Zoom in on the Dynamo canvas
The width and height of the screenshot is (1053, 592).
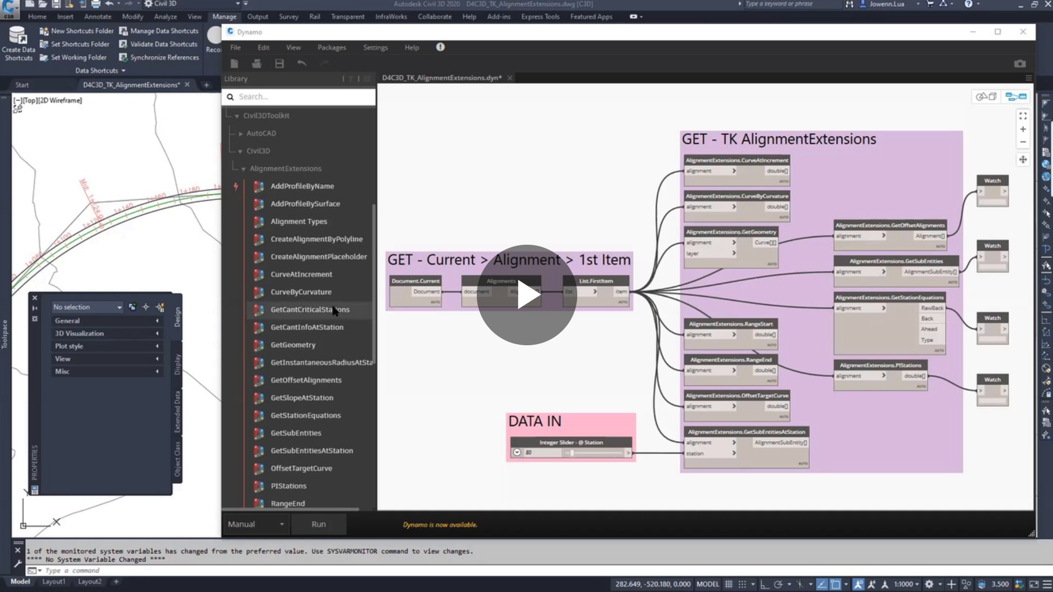point(1023,129)
